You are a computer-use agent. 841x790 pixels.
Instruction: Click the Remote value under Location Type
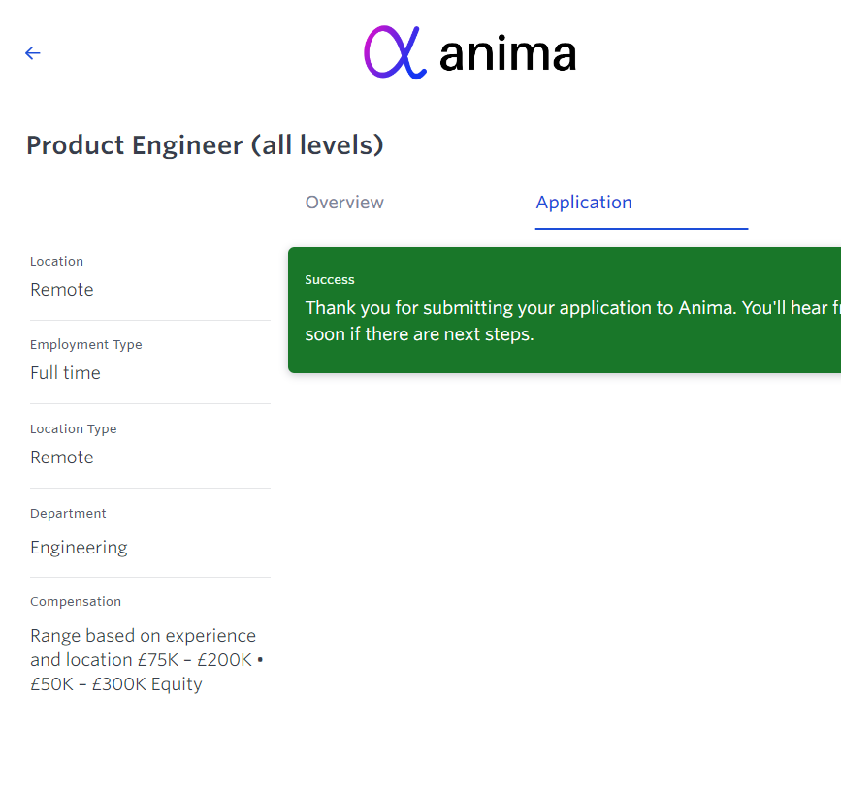click(62, 458)
